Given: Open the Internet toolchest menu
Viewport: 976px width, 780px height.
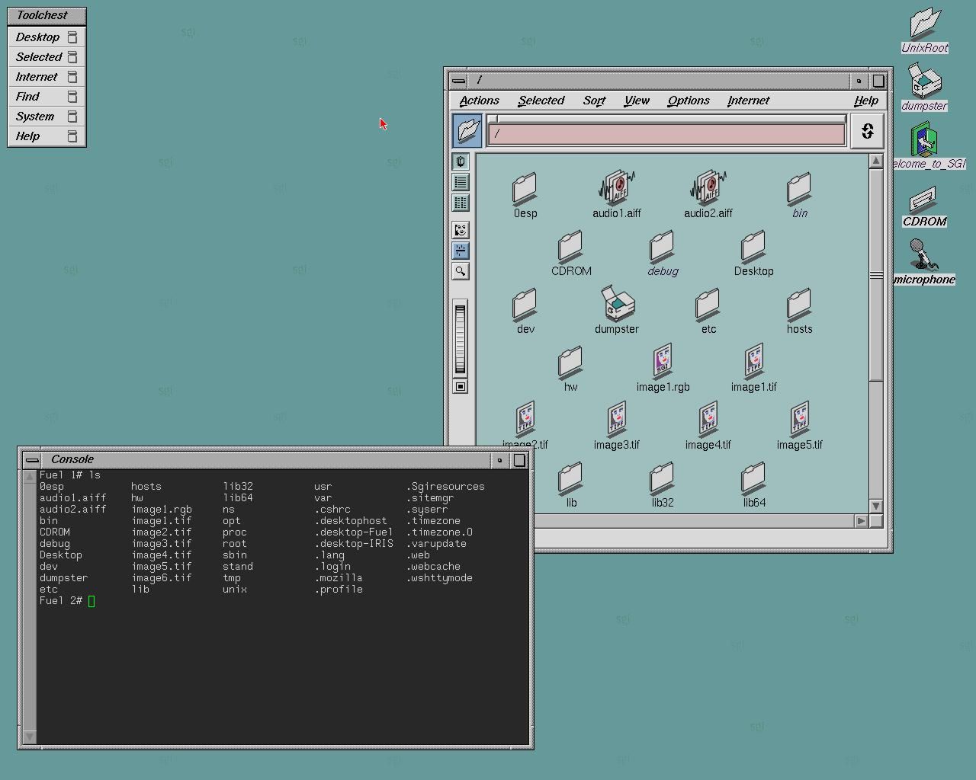Looking at the screenshot, I should [47, 76].
